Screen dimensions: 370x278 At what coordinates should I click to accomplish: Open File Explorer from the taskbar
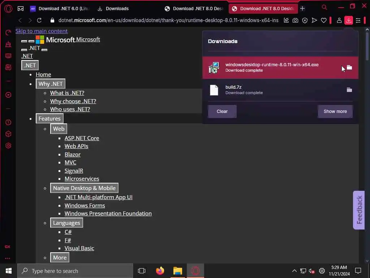click(178, 271)
